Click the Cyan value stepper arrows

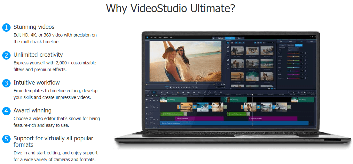pyautogui.click(x=305, y=68)
